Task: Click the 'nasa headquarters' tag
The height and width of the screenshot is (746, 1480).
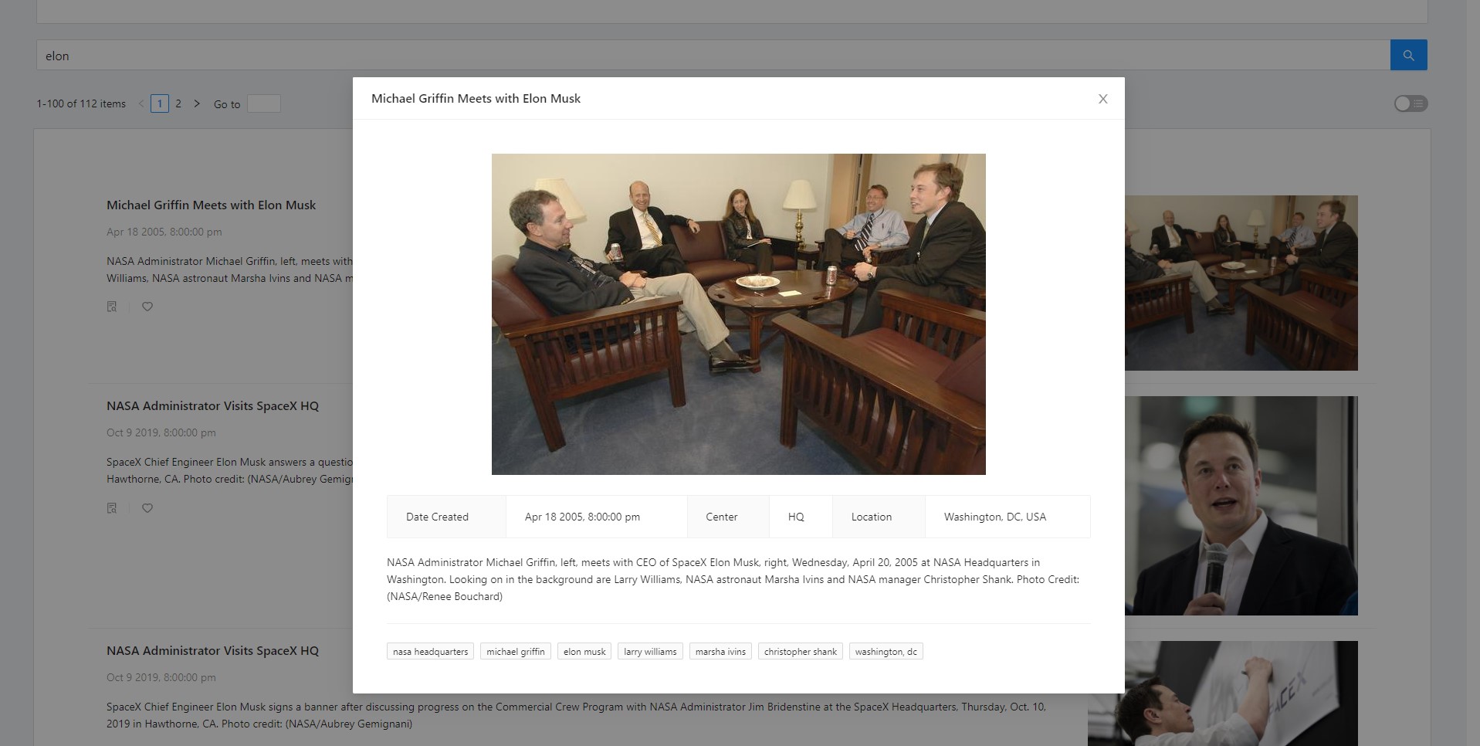Action: [430, 652]
